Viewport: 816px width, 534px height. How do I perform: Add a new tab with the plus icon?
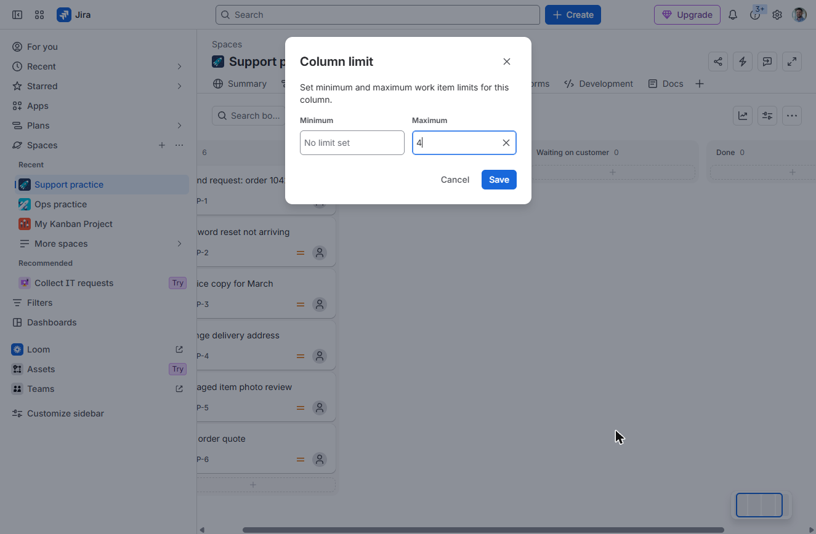(x=700, y=84)
